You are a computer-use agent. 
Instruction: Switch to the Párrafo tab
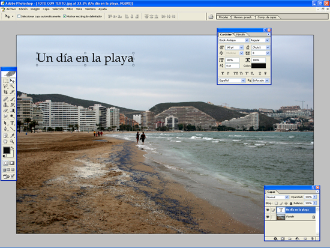pos(241,34)
